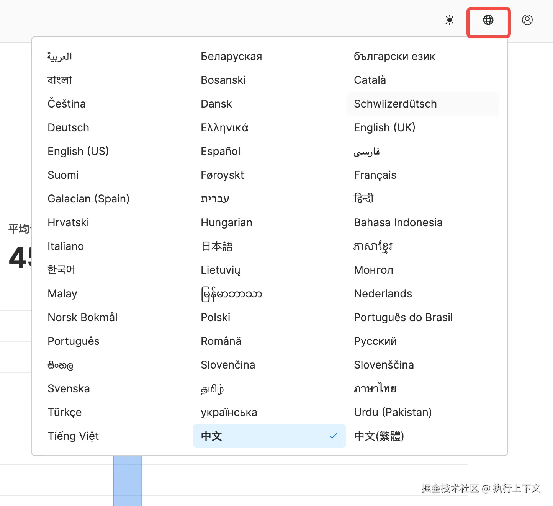Select the checked 中文 language option
The height and width of the screenshot is (506, 553).
pos(269,436)
